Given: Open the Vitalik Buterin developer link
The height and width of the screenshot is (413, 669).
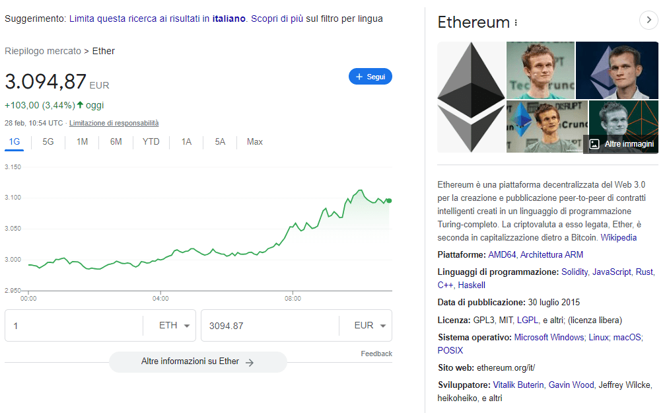Looking at the screenshot, I should coord(518,385).
